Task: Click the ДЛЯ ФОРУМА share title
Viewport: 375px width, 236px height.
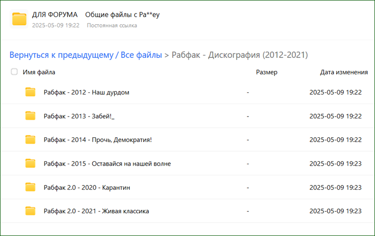Action: (55, 14)
